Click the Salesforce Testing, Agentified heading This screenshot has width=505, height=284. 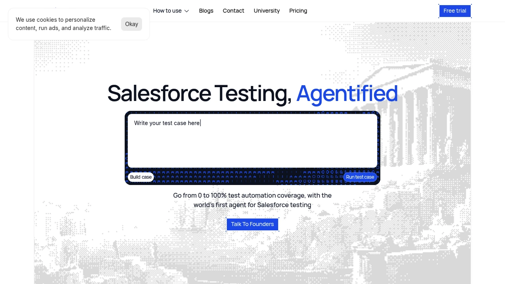(252, 93)
